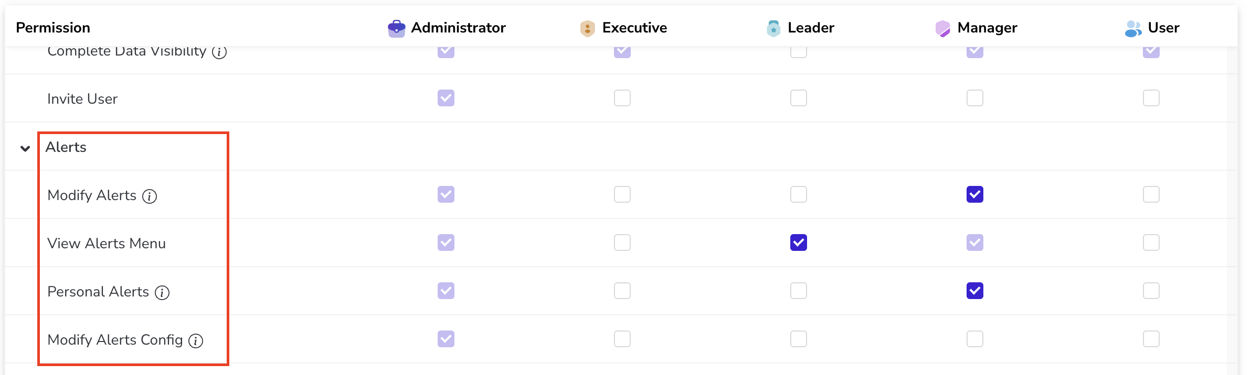
Task: Click info icon next to Modify Alerts Config
Action: coord(196,341)
